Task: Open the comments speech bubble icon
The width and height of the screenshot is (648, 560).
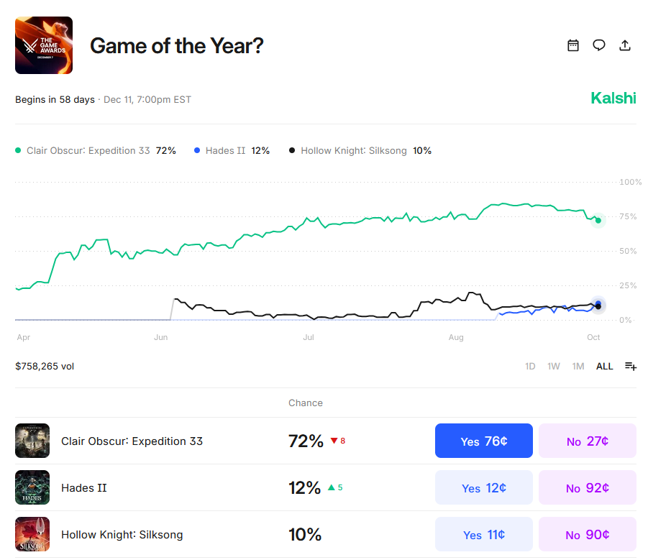Action: (599, 45)
